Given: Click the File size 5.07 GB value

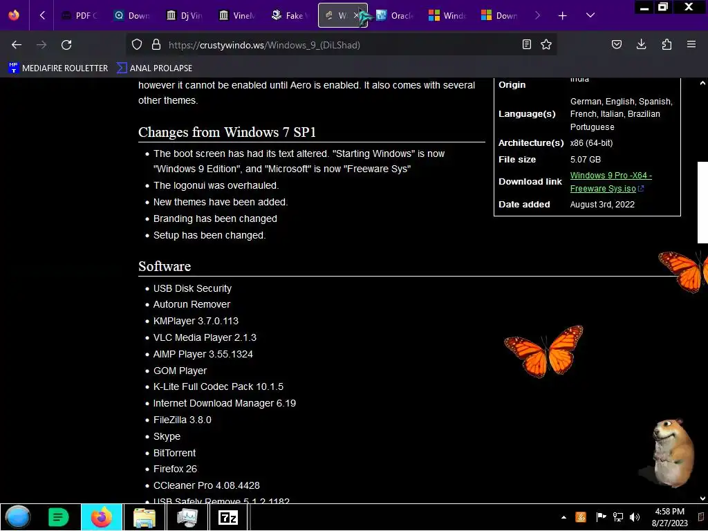Looking at the screenshot, I should click(x=585, y=160).
